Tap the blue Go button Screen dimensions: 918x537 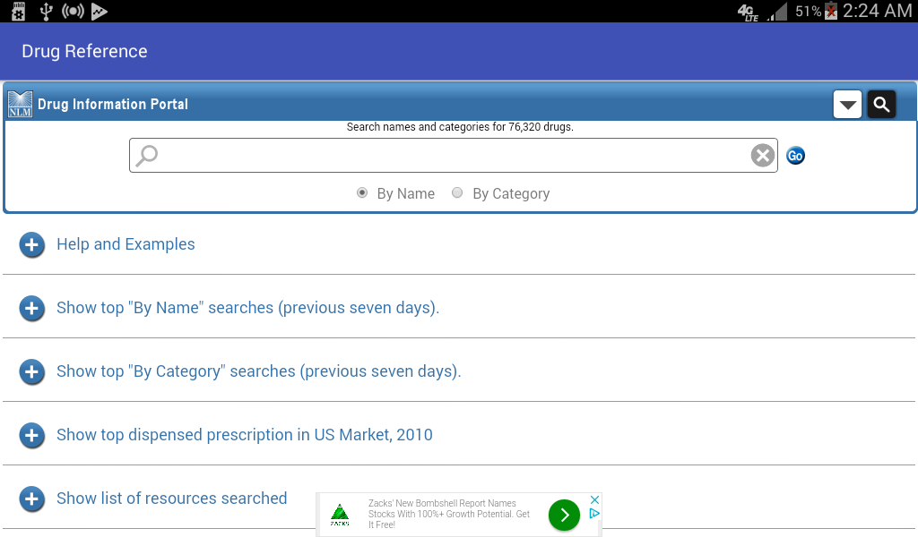(x=795, y=156)
